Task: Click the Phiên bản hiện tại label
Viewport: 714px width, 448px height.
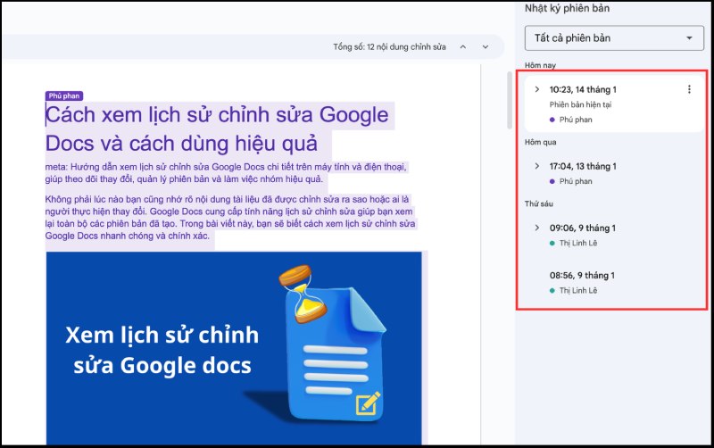Action: [580, 104]
